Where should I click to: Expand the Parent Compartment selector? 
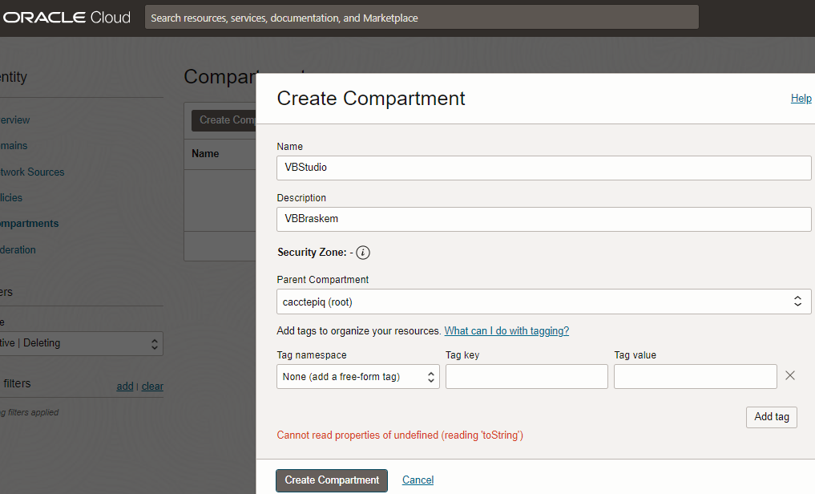[797, 301]
